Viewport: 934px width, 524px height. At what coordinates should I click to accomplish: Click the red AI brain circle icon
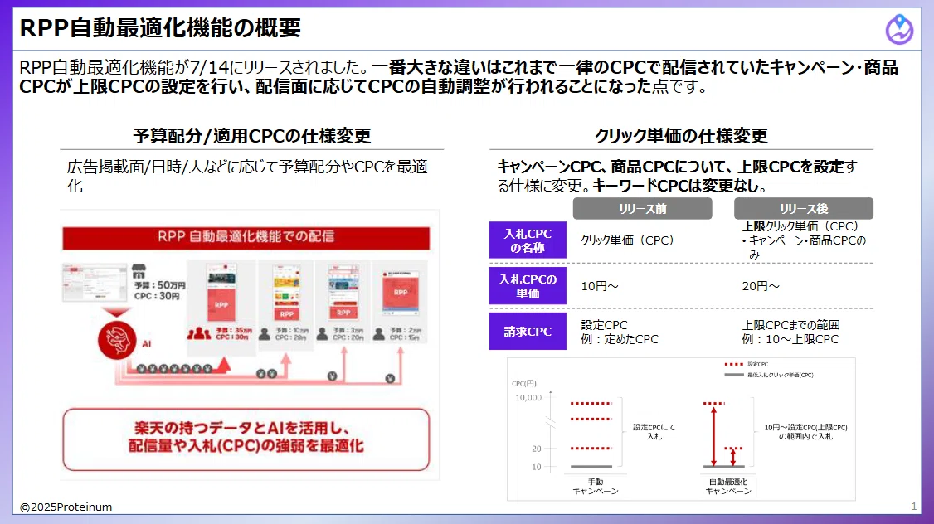(117, 340)
